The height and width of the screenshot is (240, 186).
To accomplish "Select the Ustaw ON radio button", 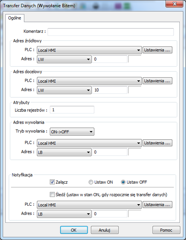I will coord(91,182).
